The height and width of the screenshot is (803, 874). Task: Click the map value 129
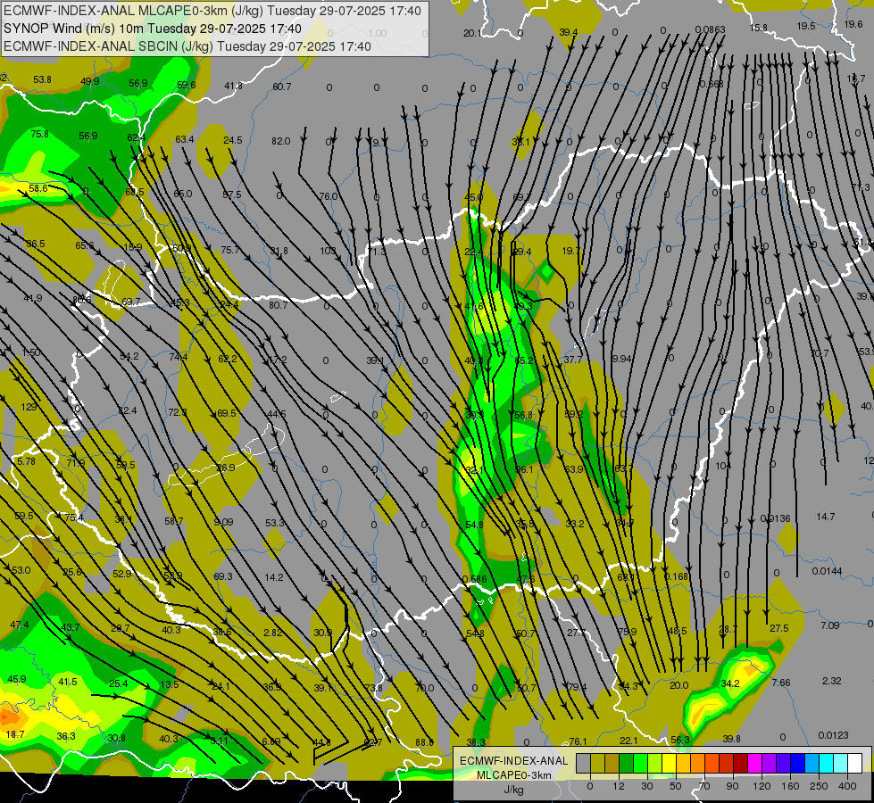29,407
